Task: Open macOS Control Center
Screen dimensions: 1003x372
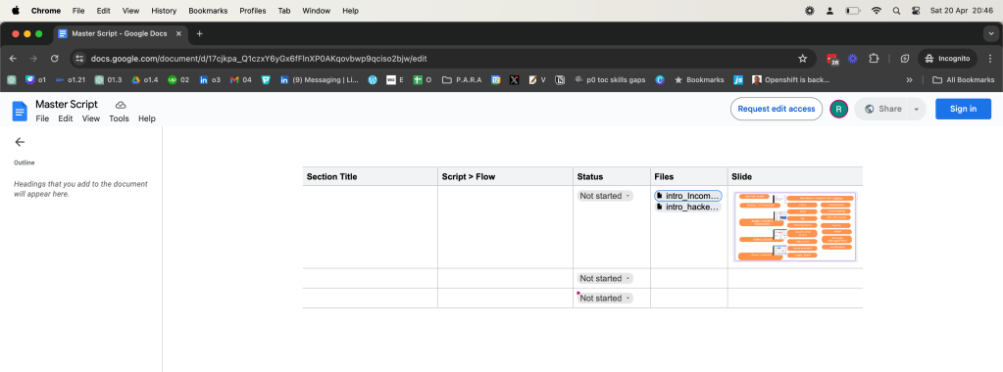Action: (x=916, y=11)
